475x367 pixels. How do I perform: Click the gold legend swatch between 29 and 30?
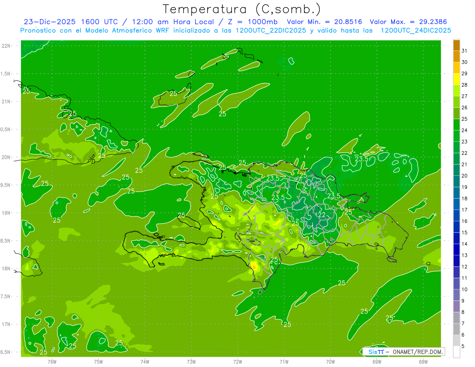[x=456, y=68]
